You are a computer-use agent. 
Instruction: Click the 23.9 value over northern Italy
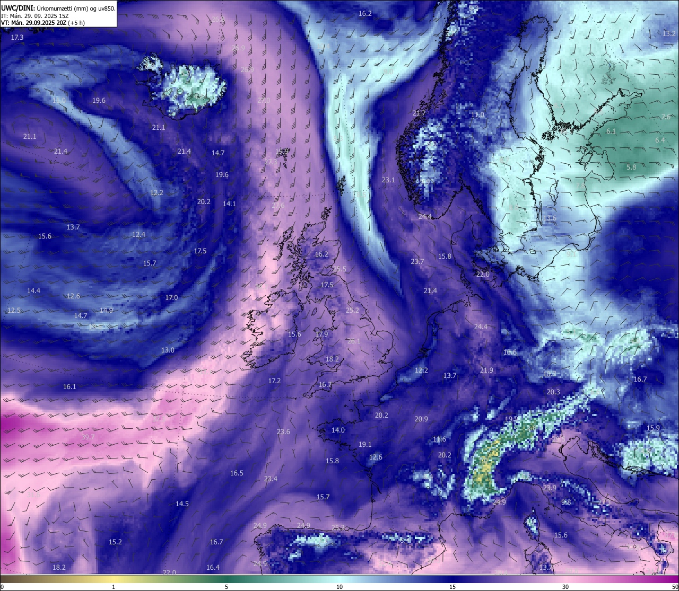click(550, 488)
